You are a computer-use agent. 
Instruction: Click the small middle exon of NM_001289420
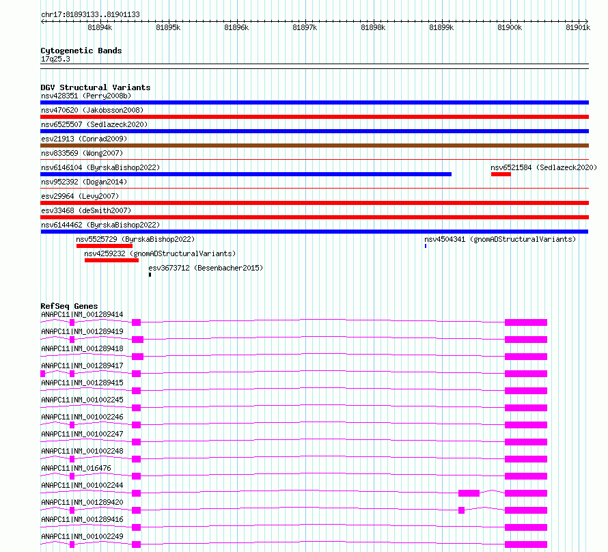pyautogui.click(x=461, y=510)
